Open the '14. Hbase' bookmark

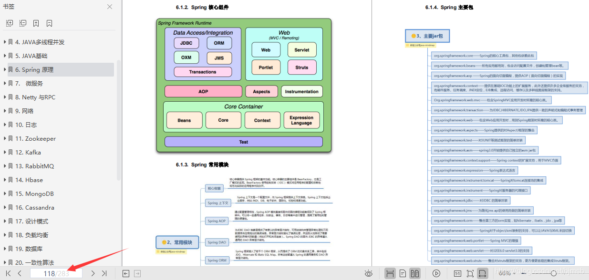(x=29, y=180)
